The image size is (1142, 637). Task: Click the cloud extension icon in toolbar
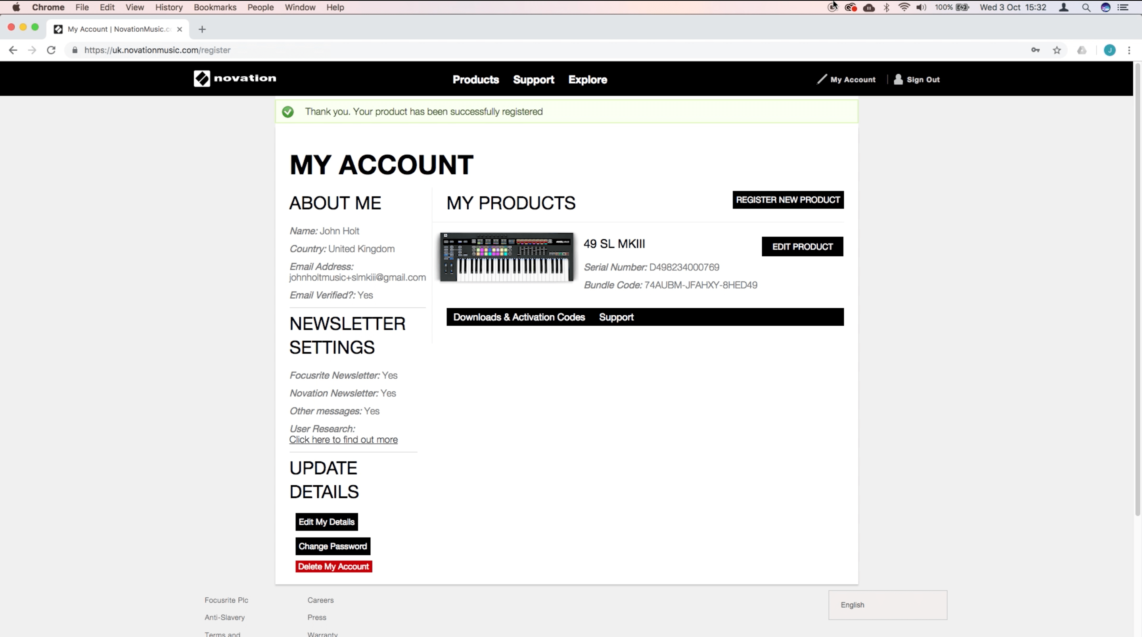coord(1082,50)
